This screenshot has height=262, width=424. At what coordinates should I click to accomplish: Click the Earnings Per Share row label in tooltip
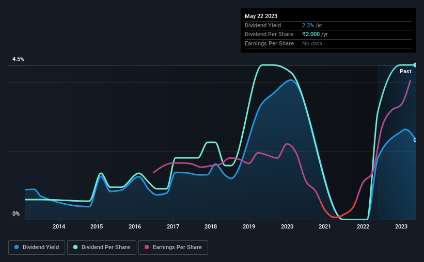pos(270,43)
